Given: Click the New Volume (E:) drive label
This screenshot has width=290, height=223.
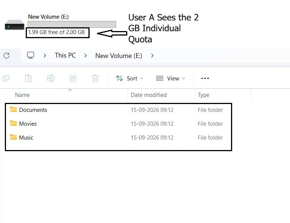Looking at the screenshot, I should click(x=48, y=17).
